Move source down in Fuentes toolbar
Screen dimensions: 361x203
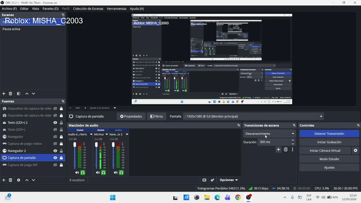(x=33, y=180)
